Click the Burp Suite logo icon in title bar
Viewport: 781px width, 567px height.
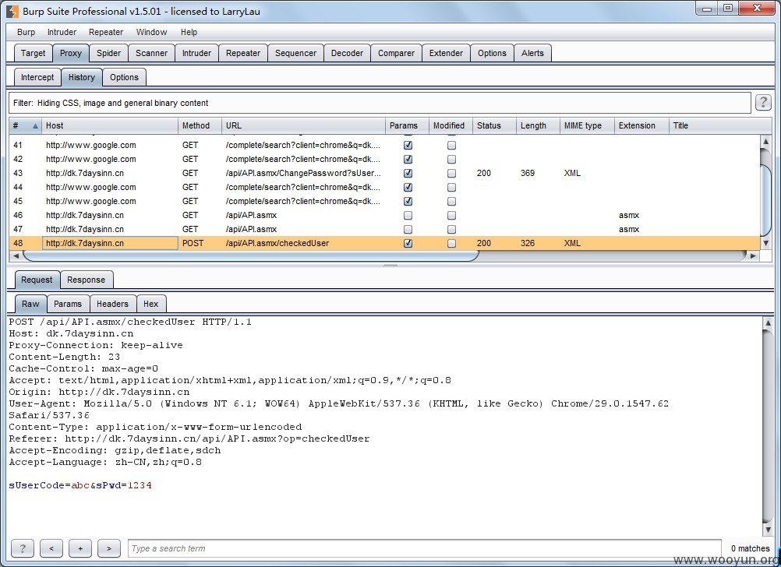(12, 11)
